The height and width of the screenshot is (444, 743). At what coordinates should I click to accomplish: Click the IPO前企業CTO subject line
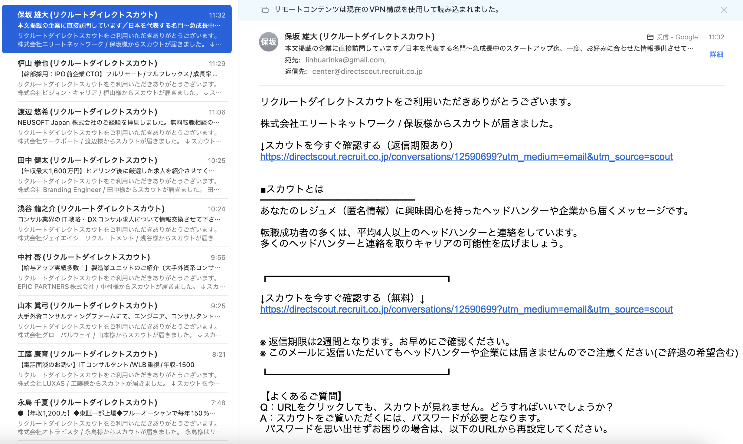117,74
